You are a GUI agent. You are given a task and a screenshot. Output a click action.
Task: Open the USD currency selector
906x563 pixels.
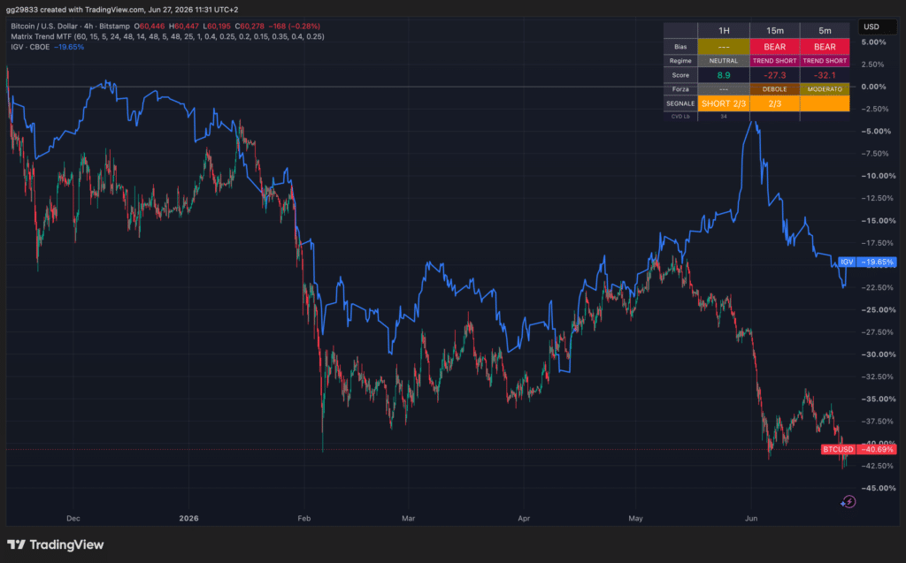[x=877, y=27]
